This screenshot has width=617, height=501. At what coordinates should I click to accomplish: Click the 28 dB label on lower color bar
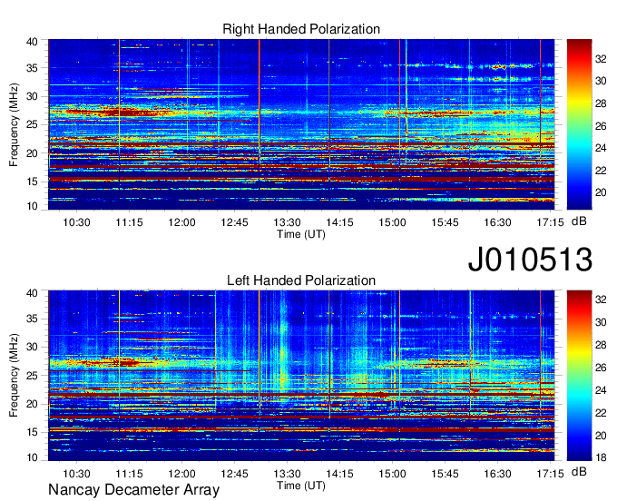tap(601, 346)
